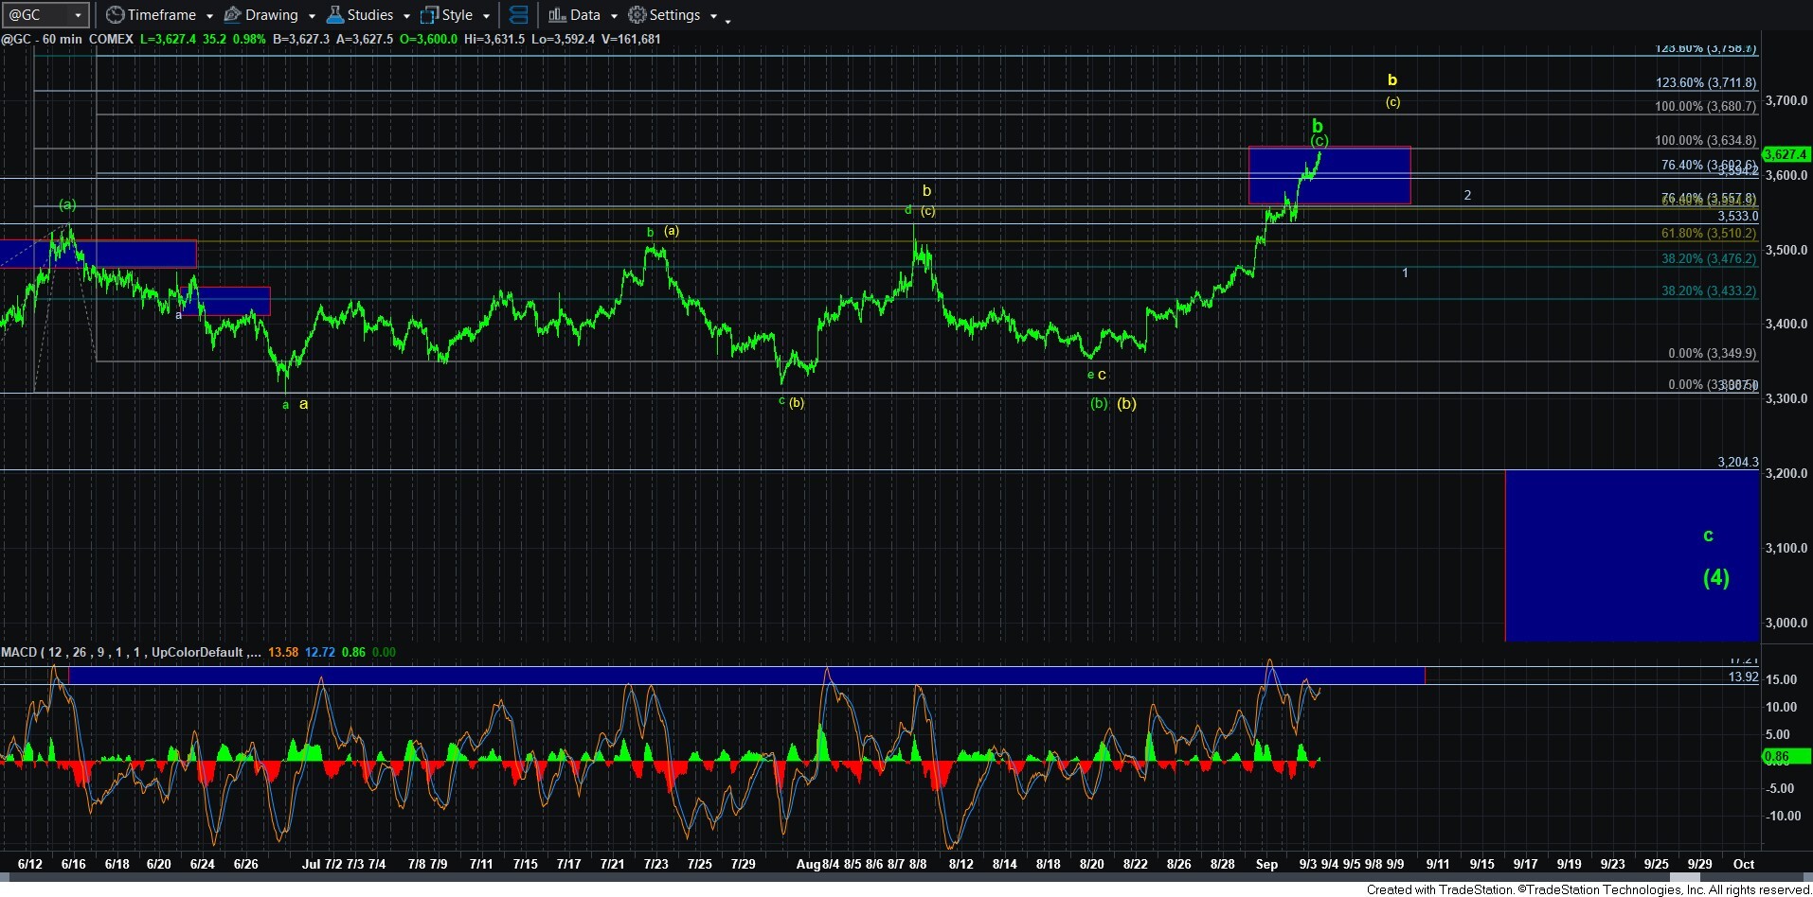
Task: Open the Settings menu label
Action: coord(675,15)
